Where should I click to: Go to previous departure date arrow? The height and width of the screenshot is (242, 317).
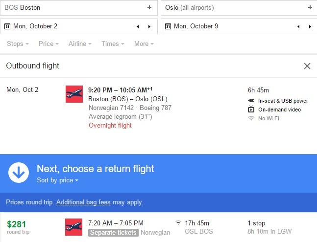click(x=138, y=26)
